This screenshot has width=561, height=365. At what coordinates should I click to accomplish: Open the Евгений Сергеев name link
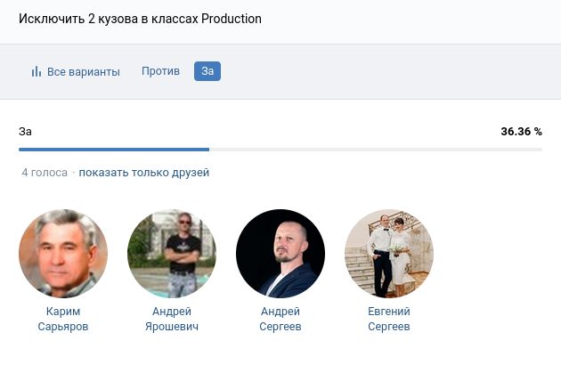pos(389,319)
